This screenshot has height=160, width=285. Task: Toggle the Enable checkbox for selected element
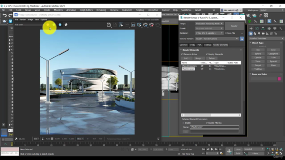point(183,123)
